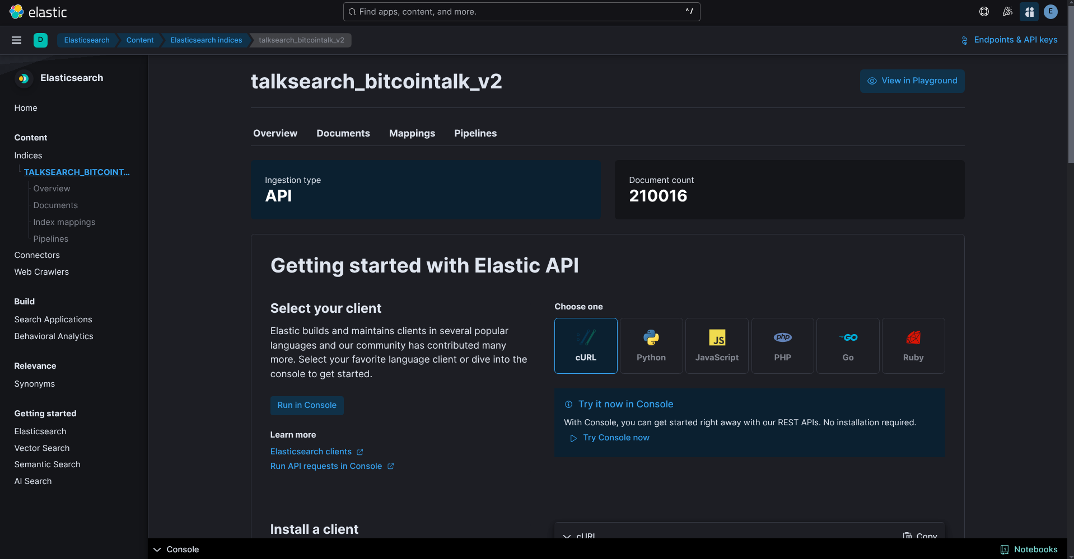The image size is (1074, 559).
Task: Open Synonyms in the sidebar
Action: (35, 384)
